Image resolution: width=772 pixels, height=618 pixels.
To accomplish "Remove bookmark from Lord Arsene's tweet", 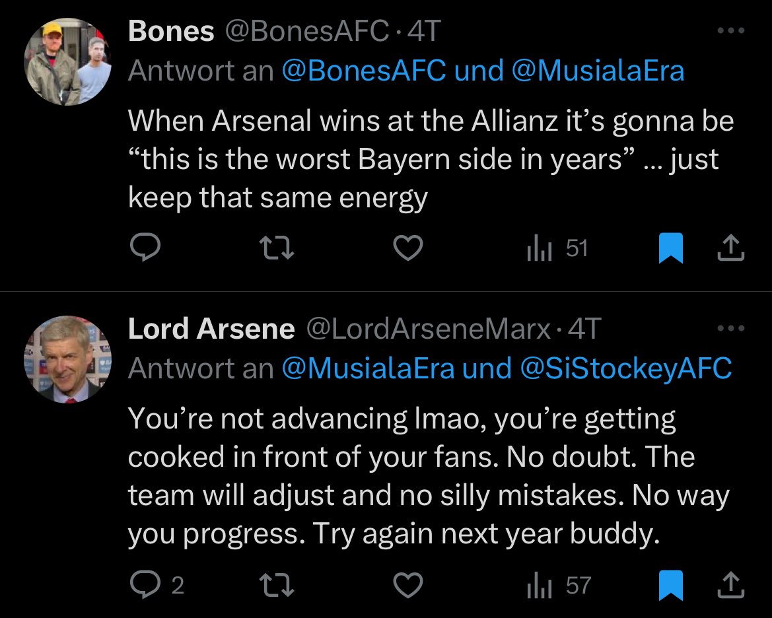I will [671, 585].
